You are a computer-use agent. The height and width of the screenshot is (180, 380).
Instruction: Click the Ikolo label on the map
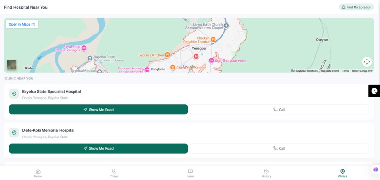[29, 68]
